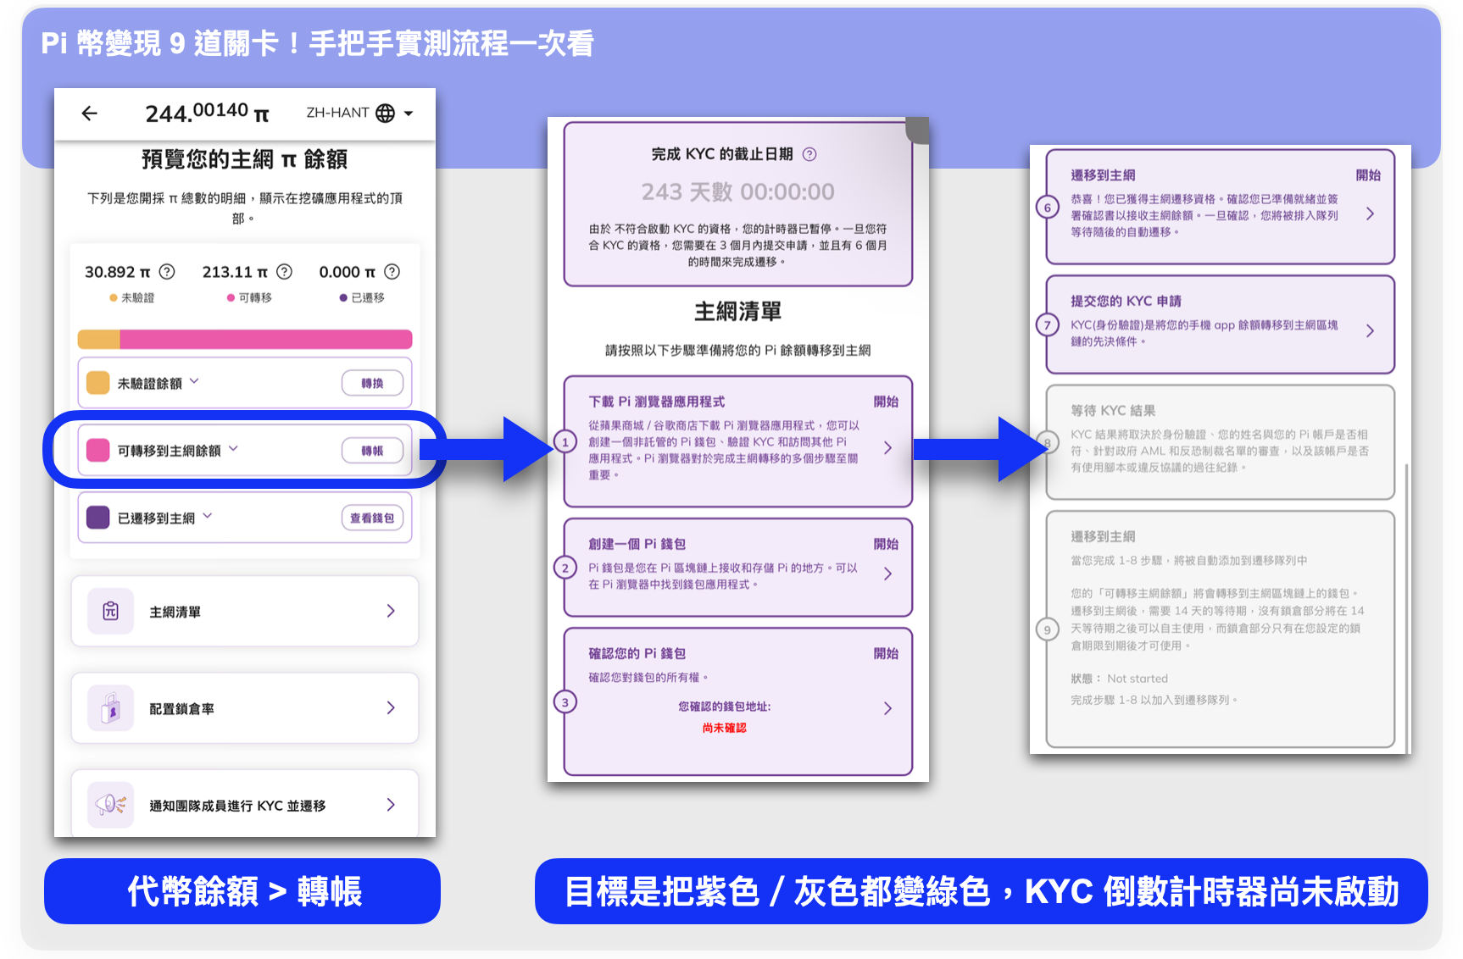
Task: Click the 主網清單 heading in middle panel
Action: coord(737,312)
